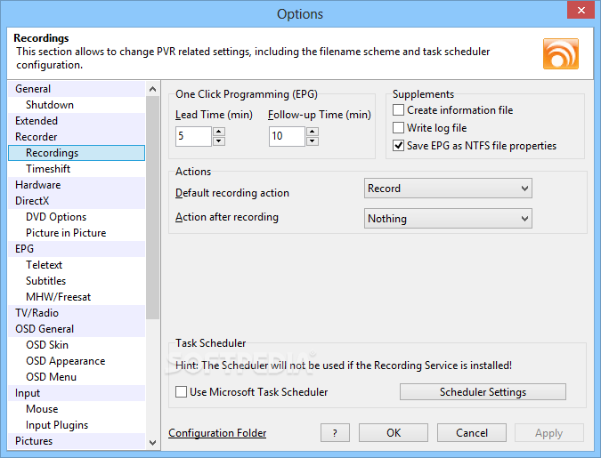601x458 pixels.
Task: Open the Default recording action dropdown
Action: coord(448,189)
